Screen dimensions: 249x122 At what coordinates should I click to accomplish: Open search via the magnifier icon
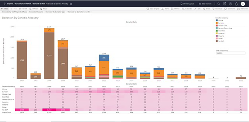(219, 4)
